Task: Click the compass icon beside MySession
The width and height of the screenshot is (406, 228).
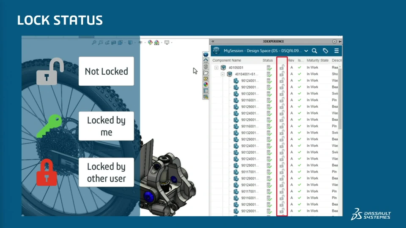Action: 217,51
